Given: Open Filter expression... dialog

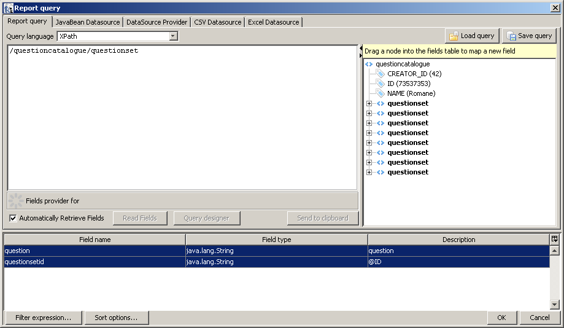Looking at the screenshot, I should click(43, 318).
